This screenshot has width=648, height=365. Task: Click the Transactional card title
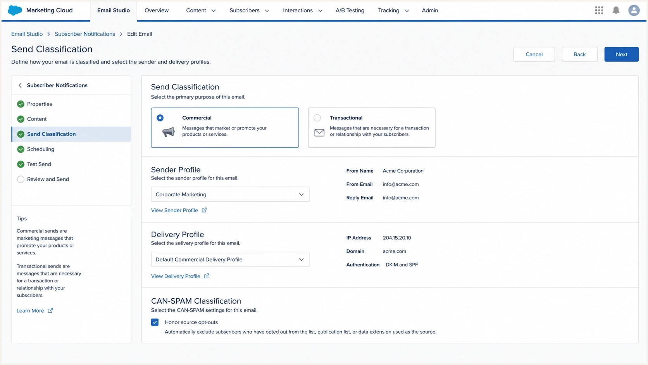[x=346, y=118]
